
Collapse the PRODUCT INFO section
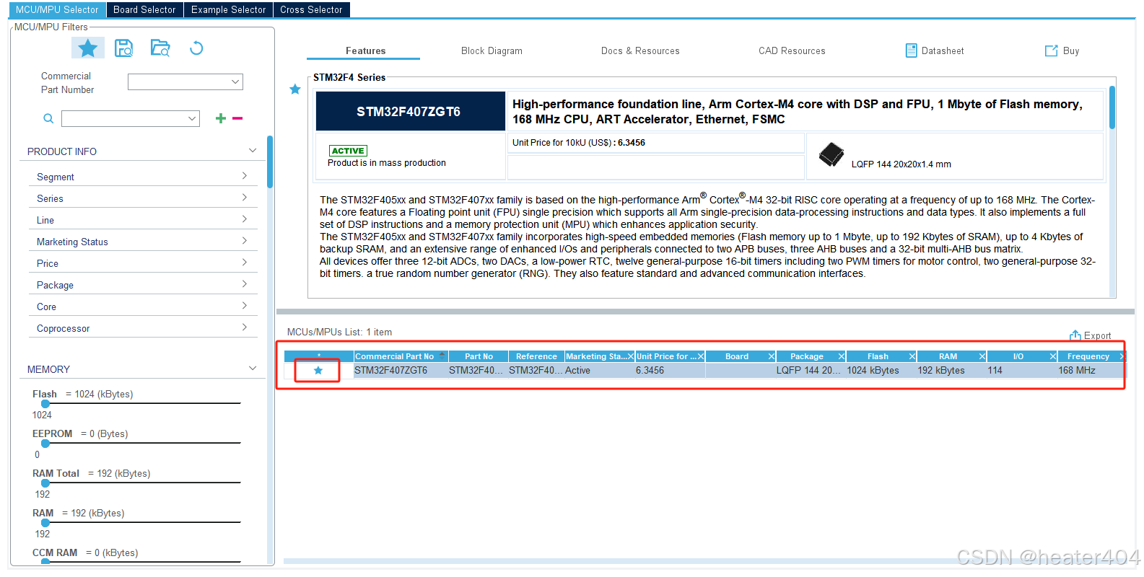coord(253,151)
